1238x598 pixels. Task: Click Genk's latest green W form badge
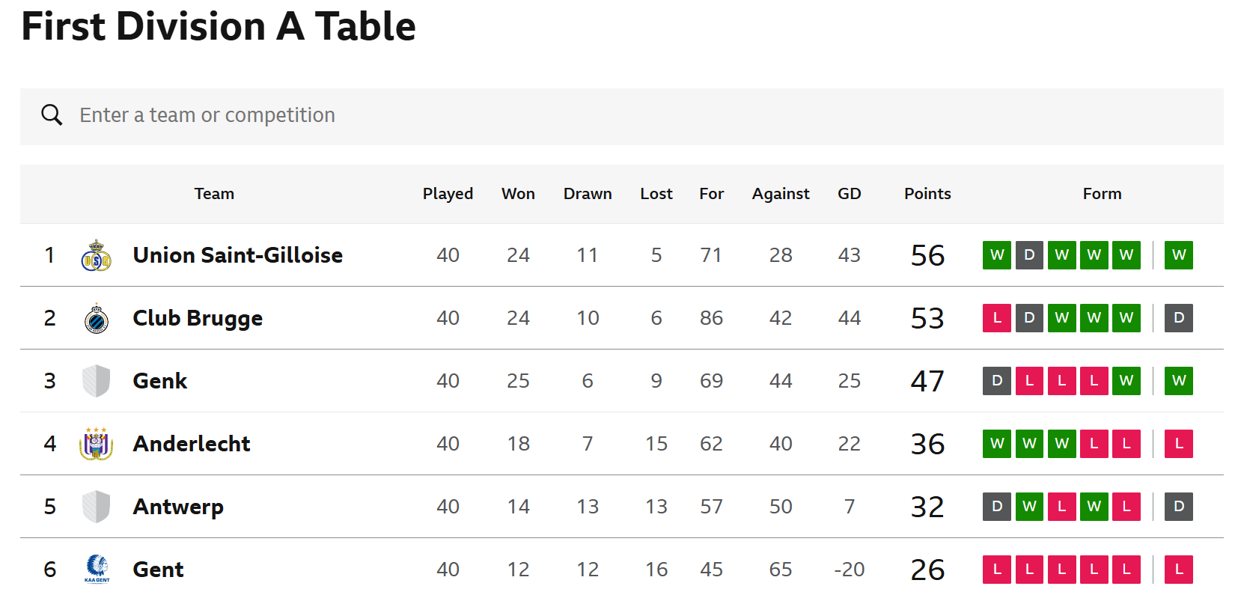coord(1179,381)
